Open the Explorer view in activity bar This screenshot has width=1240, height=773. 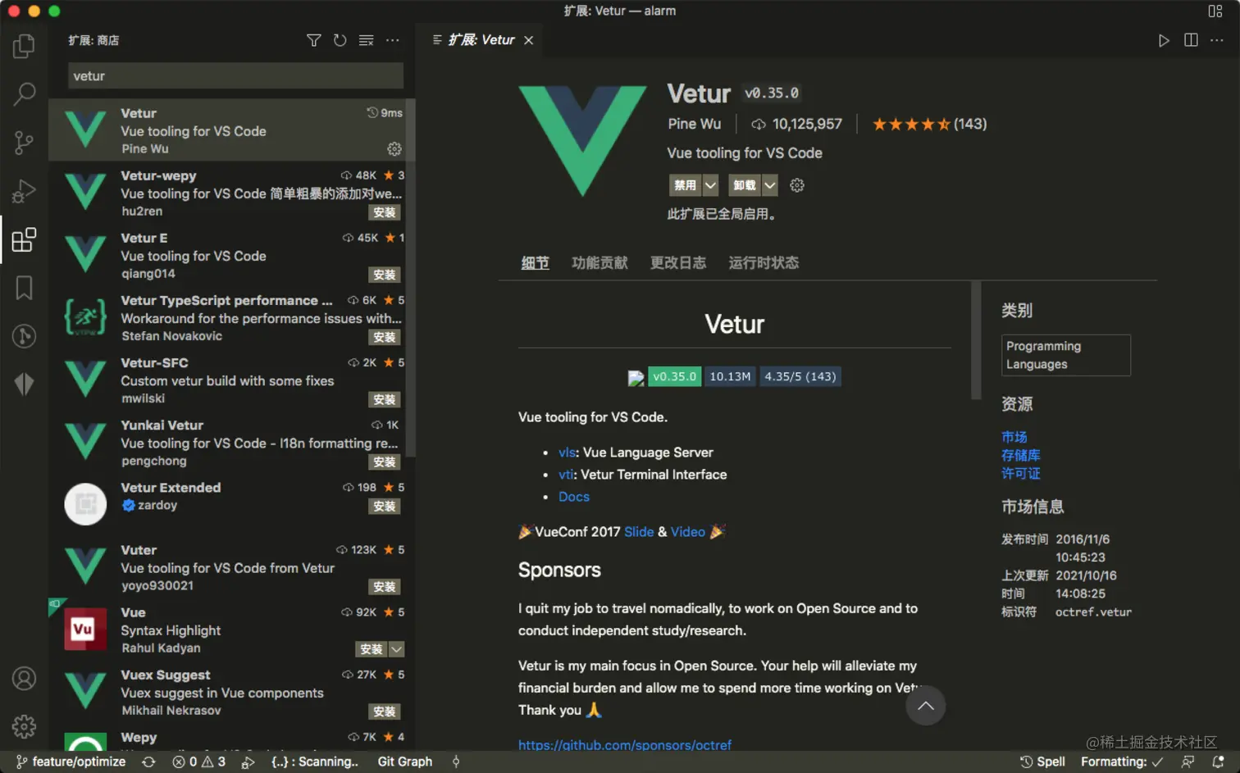[24, 46]
